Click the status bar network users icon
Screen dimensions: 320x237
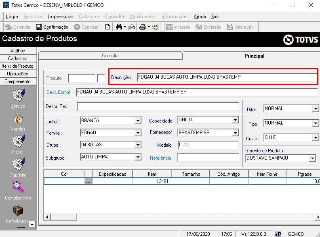click(x=278, y=234)
